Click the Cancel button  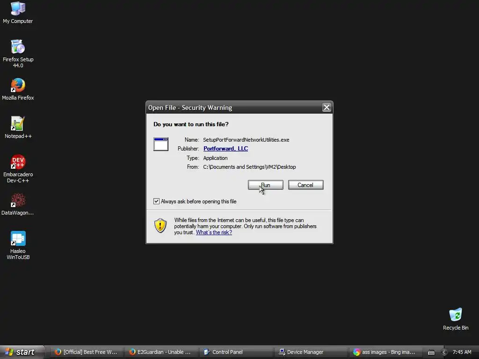(305, 185)
